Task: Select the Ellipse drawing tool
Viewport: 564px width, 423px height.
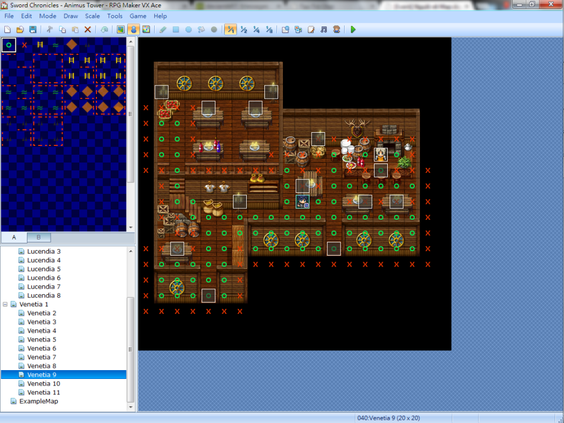Action: pyautogui.click(x=188, y=30)
